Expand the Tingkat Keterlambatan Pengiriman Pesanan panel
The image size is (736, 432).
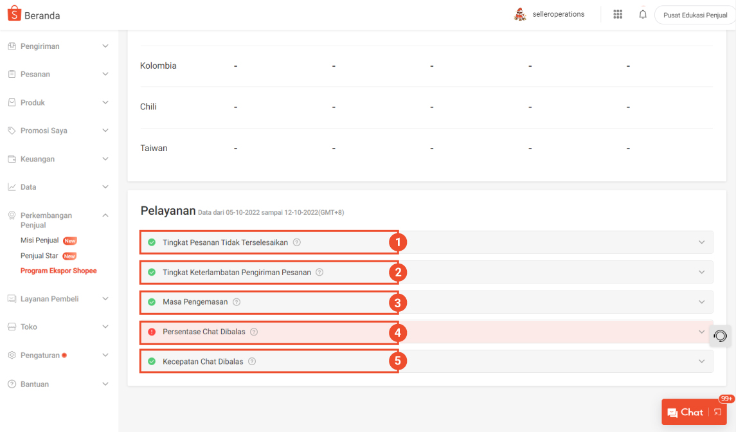(702, 272)
